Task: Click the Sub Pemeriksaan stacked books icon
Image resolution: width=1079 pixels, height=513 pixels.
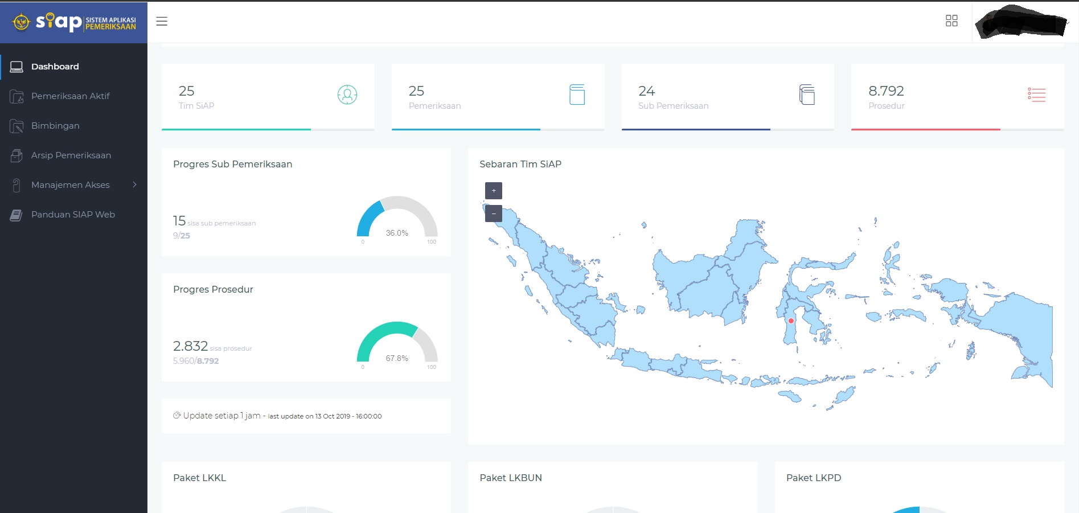Action: pyautogui.click(x=807, y=95)
